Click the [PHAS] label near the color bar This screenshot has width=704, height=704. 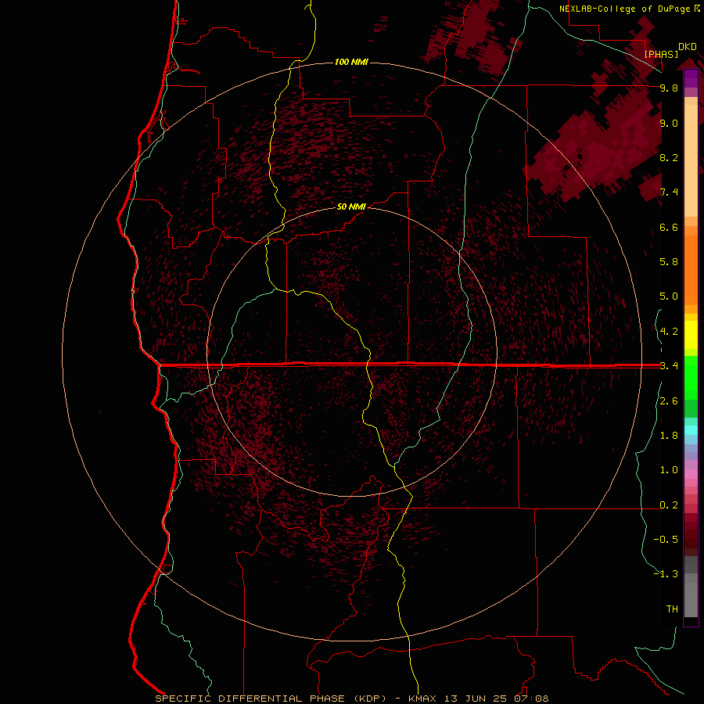pyautogui.click(x=661, y=54)
